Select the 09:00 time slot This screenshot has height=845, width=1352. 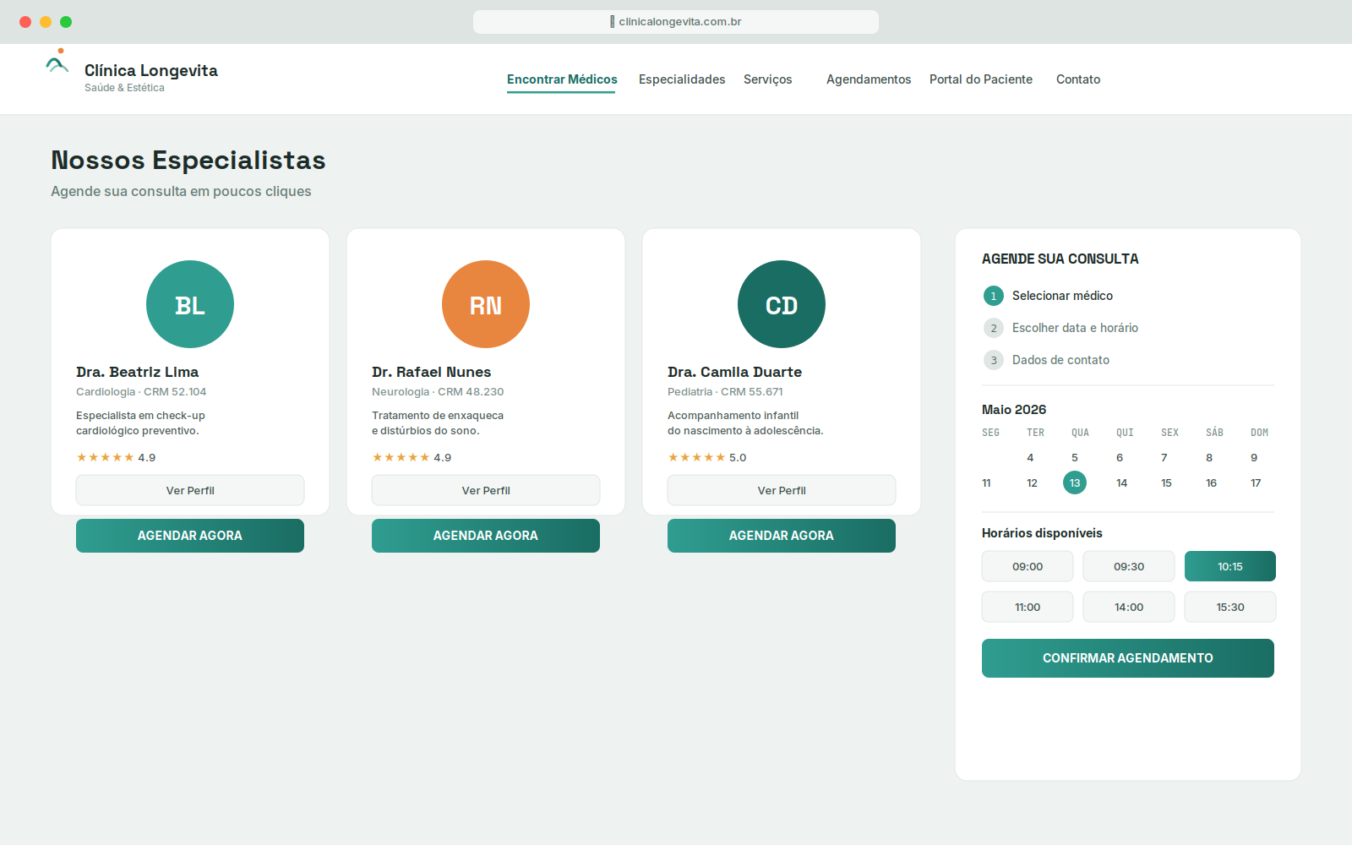pyautogui.click(x=1028, y=566)
